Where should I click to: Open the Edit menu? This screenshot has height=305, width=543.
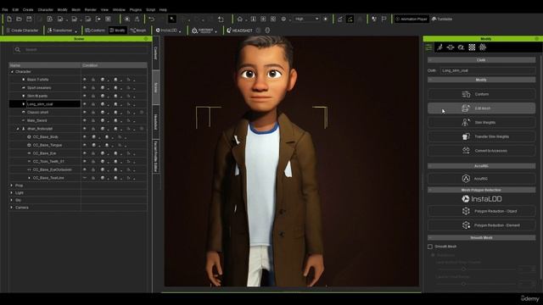[15, 9]
